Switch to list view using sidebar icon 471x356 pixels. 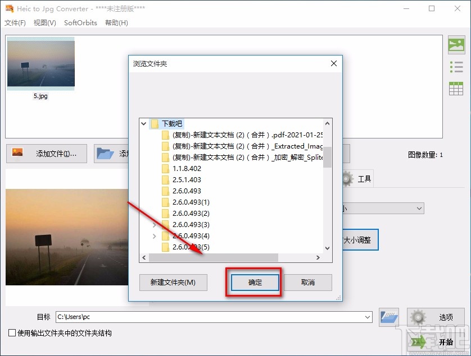pos(456,67)
